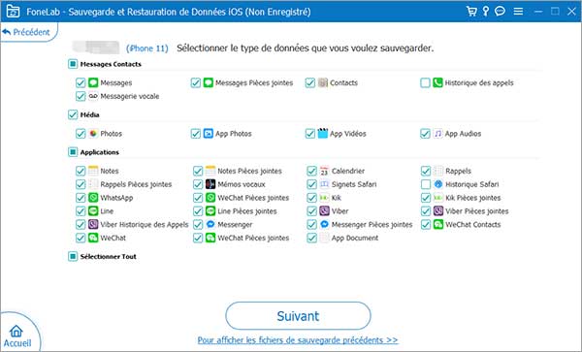Click the FoneLab app logo icon

click(x=13, y=11)
